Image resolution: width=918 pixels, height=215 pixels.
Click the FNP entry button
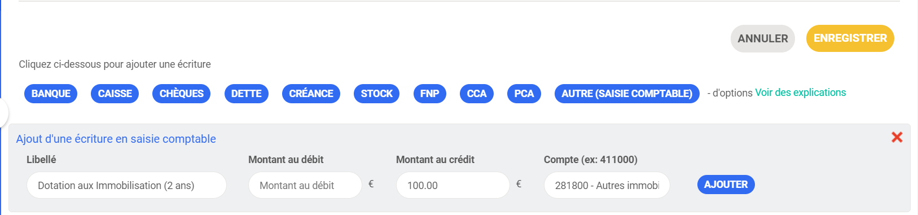pos(429,94)
